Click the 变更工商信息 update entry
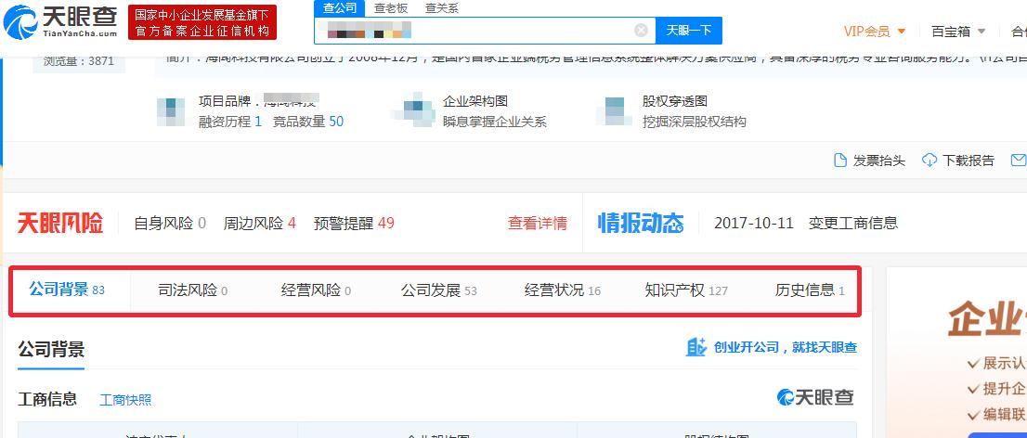The image size is (1027, 438). [x=853, y=224]
